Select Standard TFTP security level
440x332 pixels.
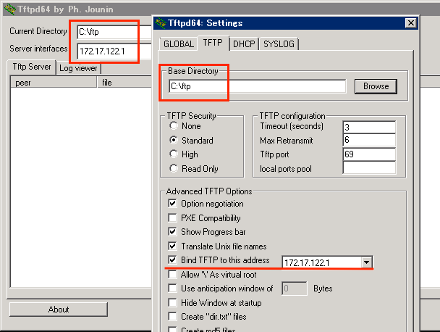coord(174,140)
